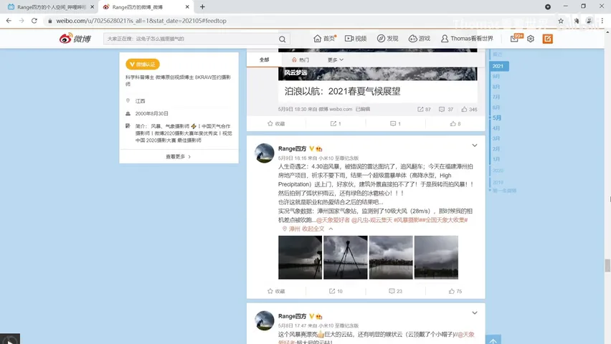
Task: Open fourth cloud photo thumbnail
Action: (x=436, y=257)
